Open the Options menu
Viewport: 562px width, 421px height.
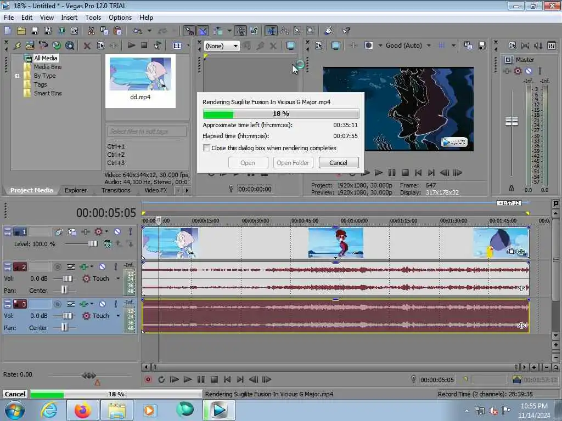(x=120, y=18)
